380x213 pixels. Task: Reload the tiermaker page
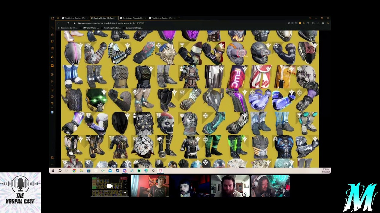(x=68, y=23)
